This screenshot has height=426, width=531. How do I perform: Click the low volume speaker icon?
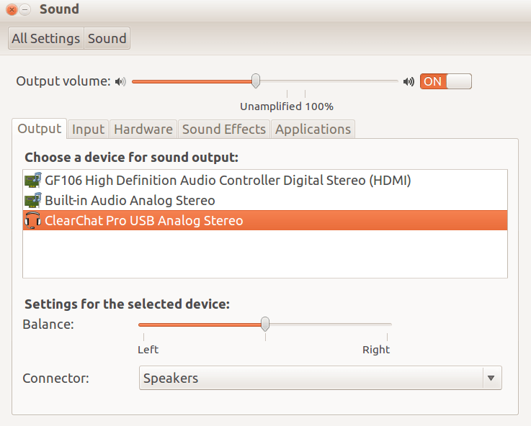coord(120,81)
